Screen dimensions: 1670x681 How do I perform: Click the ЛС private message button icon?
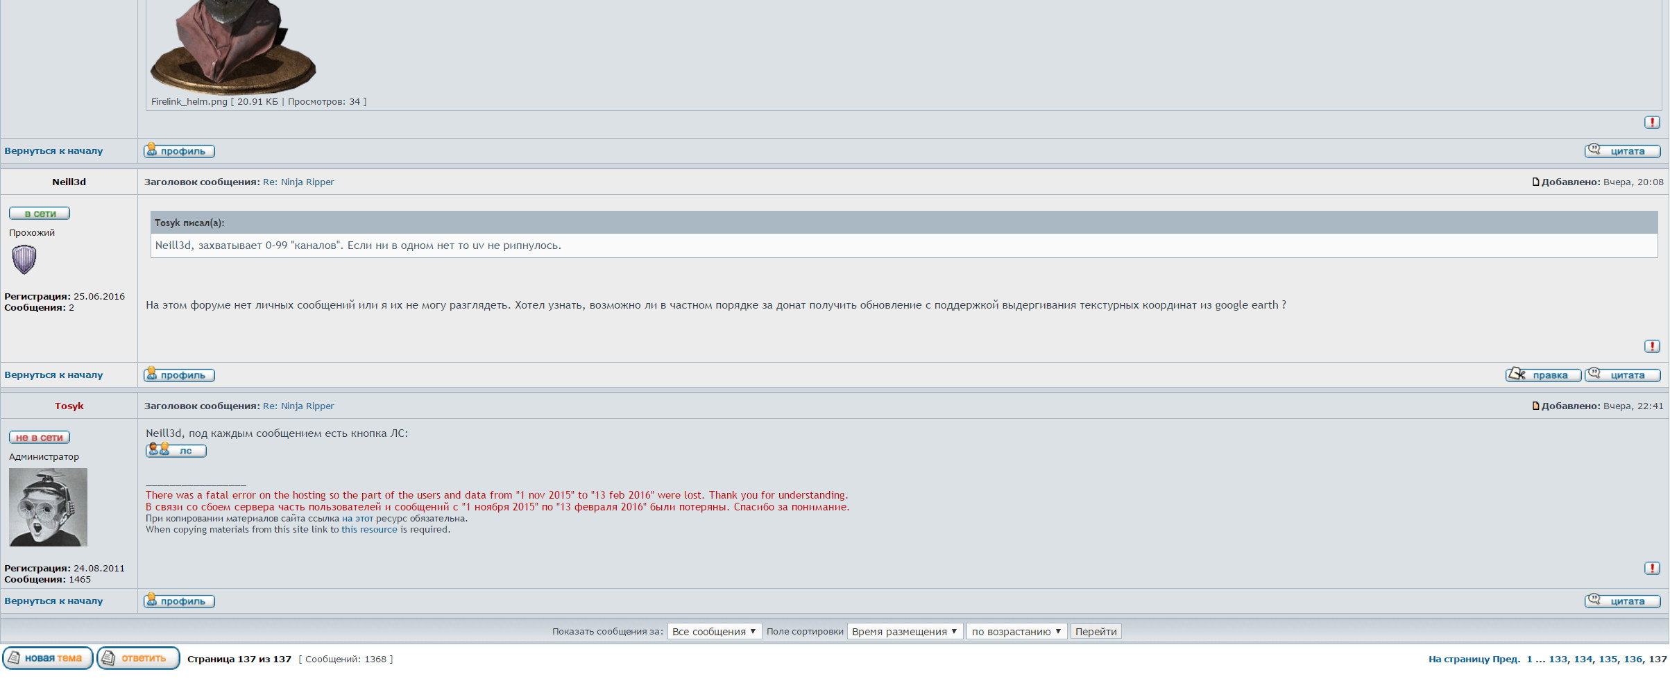[x=176, y=451]
